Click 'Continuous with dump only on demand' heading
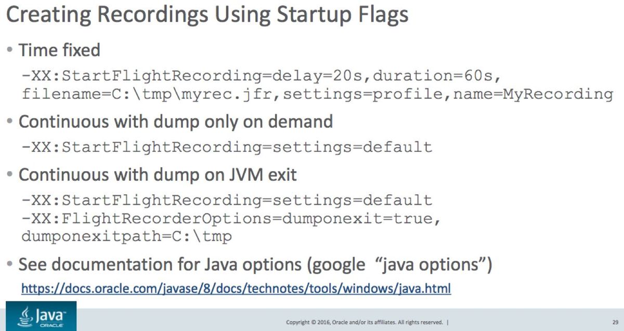 tap(176, 122)
